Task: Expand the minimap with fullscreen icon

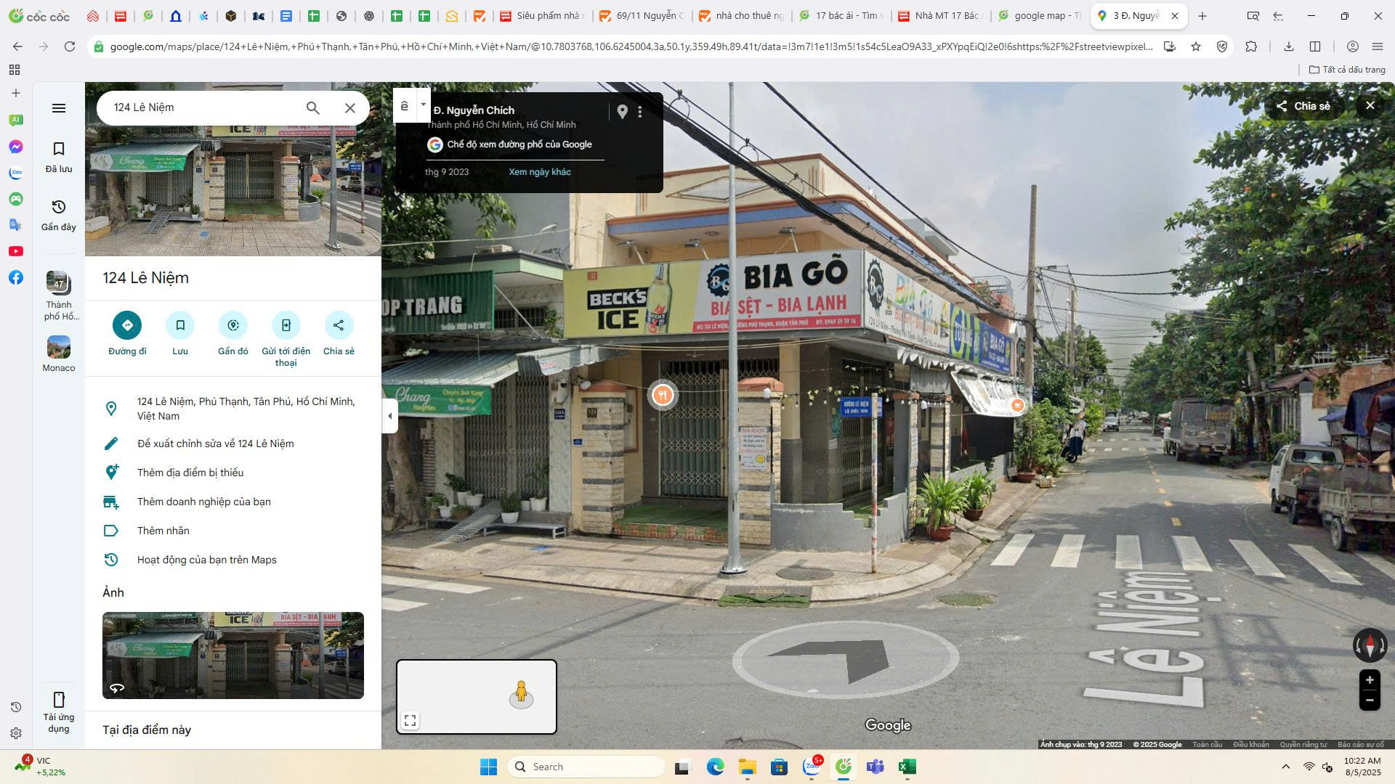Action: [x=411, y=720]
